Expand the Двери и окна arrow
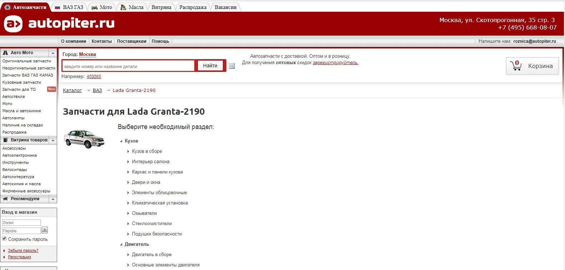This screenshot has width=565, height=270. coord(128,182)
